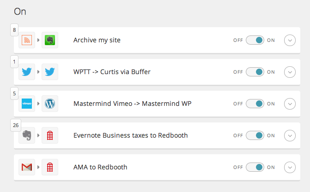The image size is (310, 192).
Task: Open the AMA to Redbooth chevron menu
Action: click(x=290, y=167)
